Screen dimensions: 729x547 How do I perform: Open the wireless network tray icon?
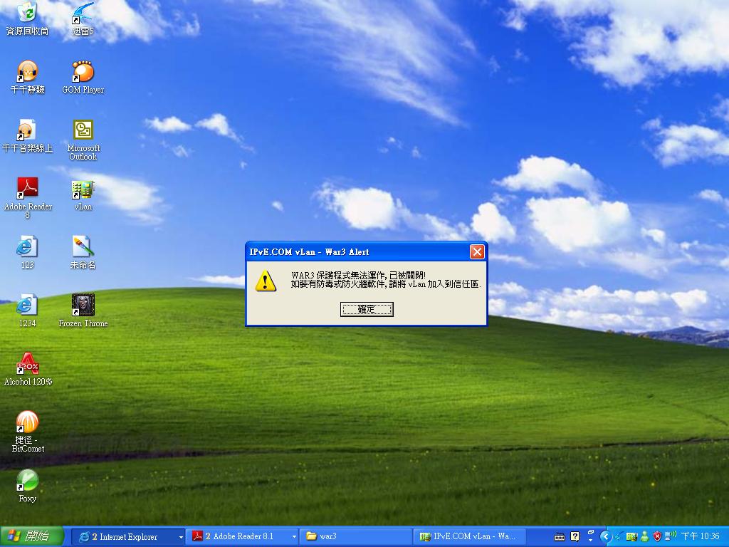pyautogui.click(x=669, y=536)
